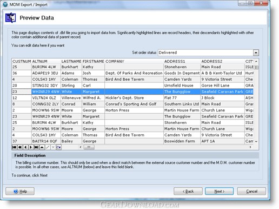Select cell 'Dept. Of Parks And Recreation'

click(x=134, y=73)
